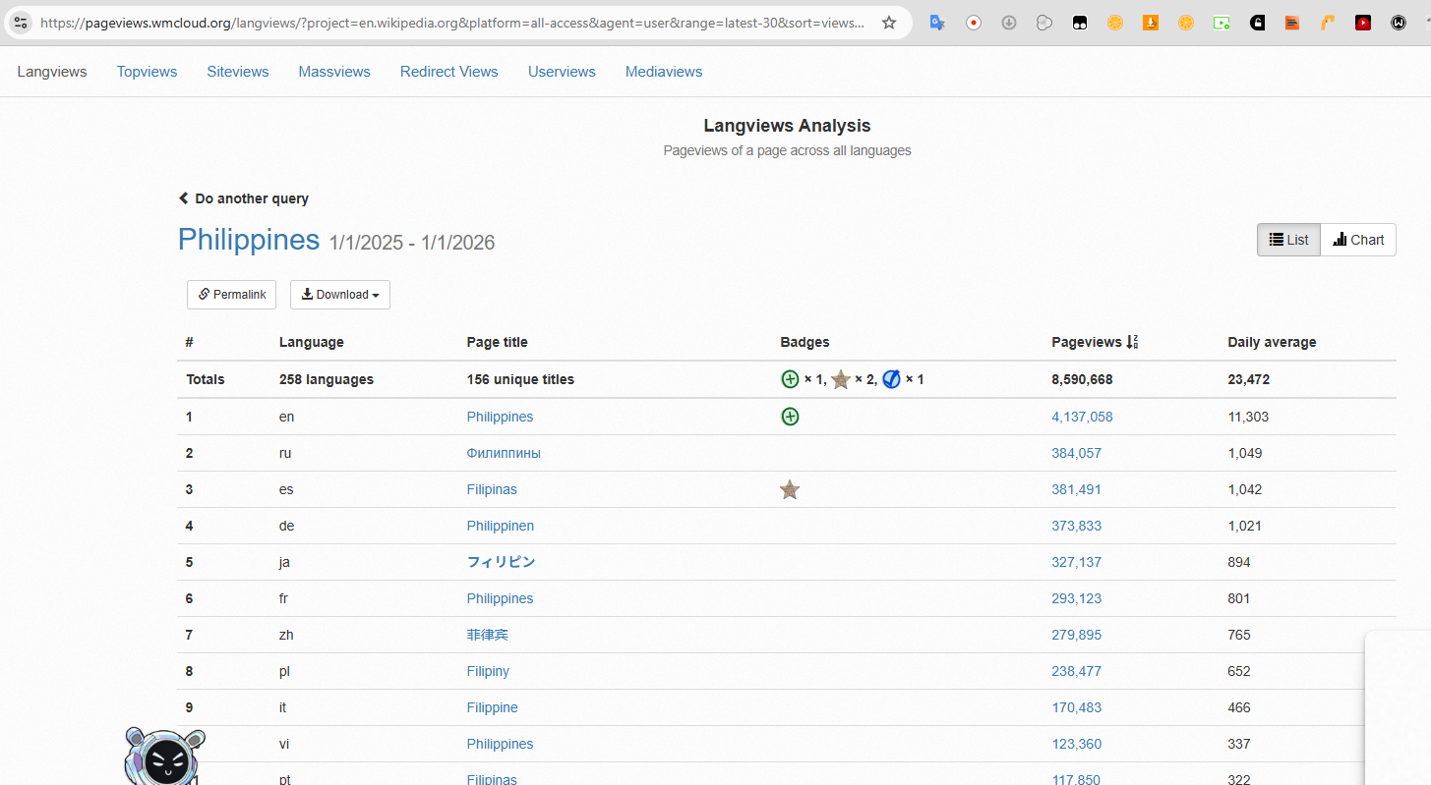Click the star badge in Totals row
This screenshot has height=785, width=1431.
pyautogui.click(x=841, y=379)
